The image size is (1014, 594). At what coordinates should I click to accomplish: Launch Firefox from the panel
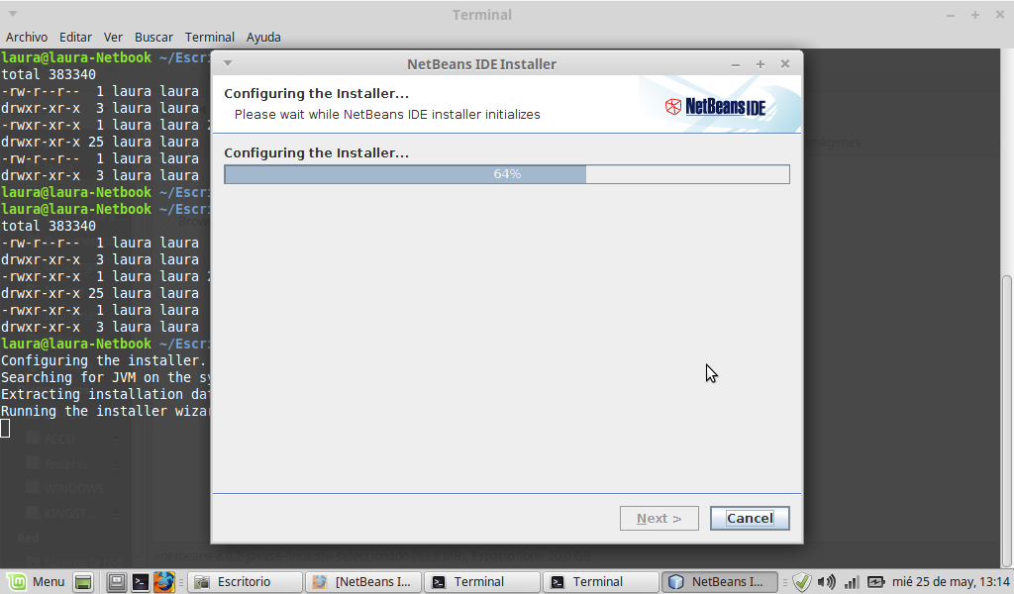[x=164, y=582]
